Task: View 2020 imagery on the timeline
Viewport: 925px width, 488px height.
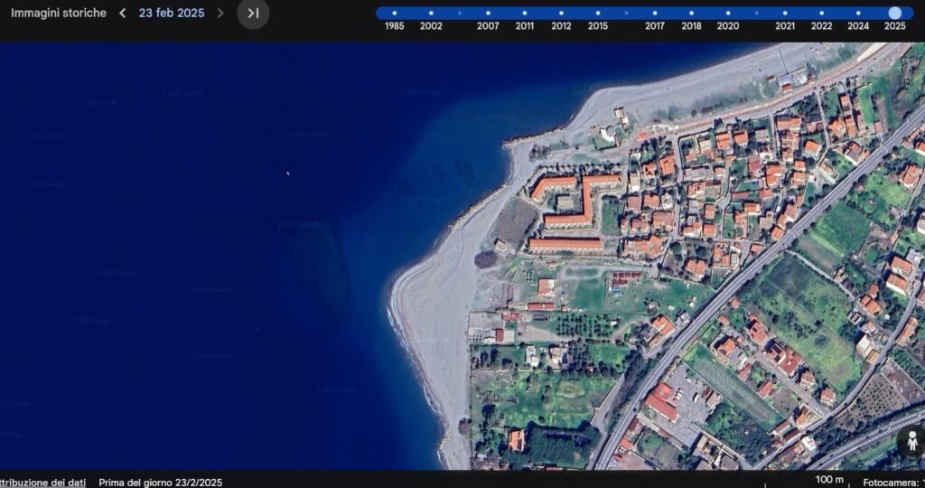Action: coord(727,14)
